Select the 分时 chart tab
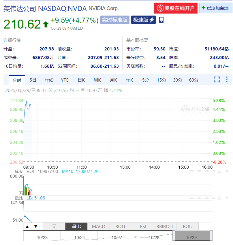Screen dimensions: 233x245 [17, 80]
